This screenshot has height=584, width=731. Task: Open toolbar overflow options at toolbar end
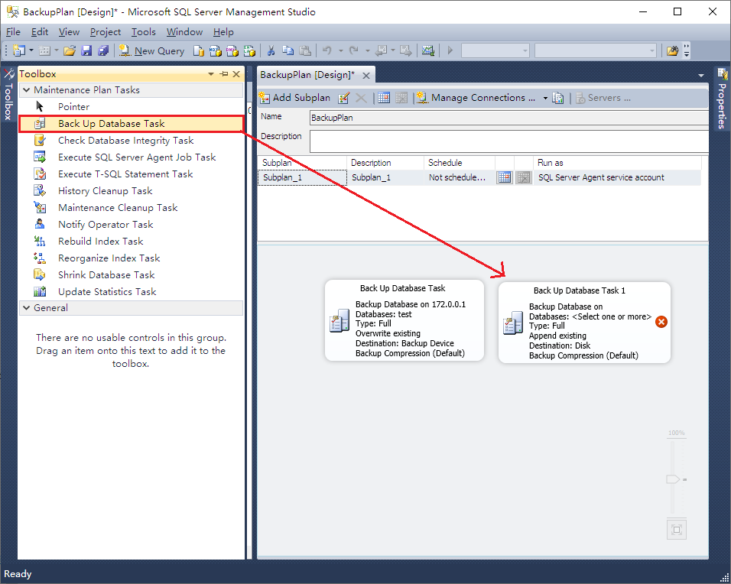[x=686, y=50]
